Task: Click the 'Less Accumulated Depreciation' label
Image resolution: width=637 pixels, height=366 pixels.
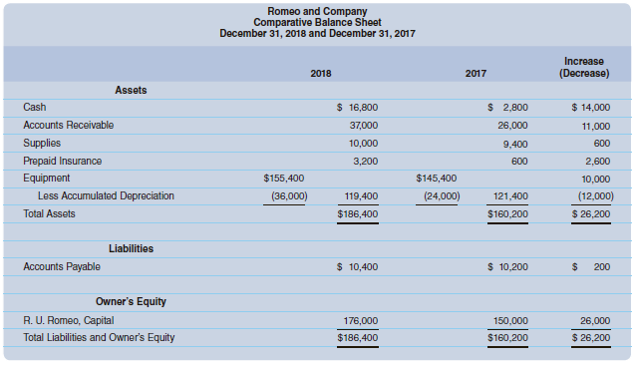Action: [x=106, y=196]
